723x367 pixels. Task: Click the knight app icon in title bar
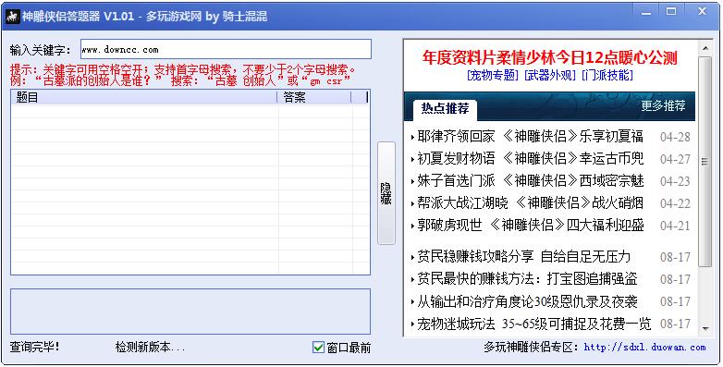point(12,17)
